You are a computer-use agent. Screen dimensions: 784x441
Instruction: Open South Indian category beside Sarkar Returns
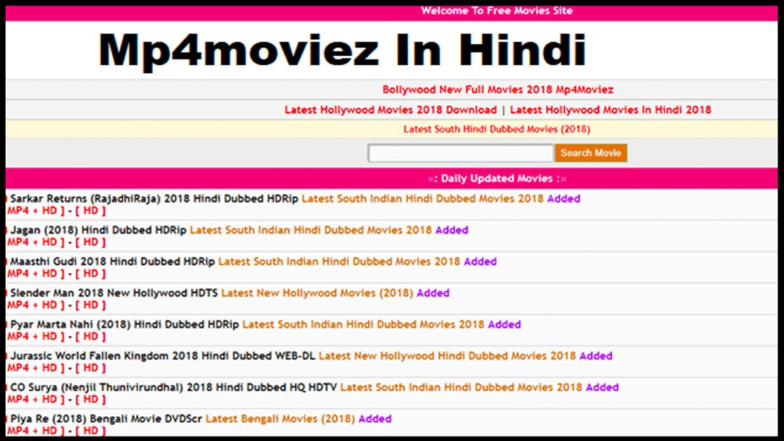tap(423, 199)
